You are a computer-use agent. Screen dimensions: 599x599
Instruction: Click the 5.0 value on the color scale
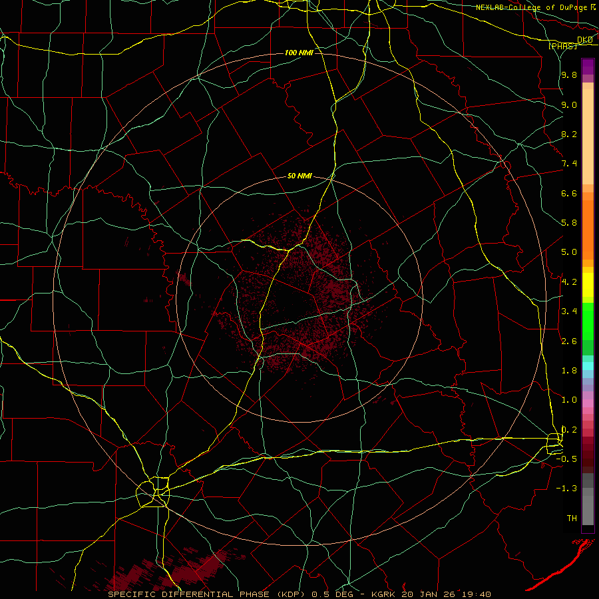569,252
